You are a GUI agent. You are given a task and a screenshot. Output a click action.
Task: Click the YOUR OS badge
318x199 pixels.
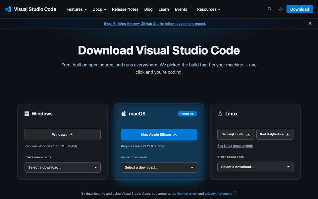(x=187, y=114)
